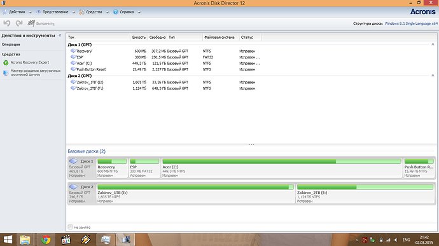
Task: Sort by the Том column header
Action: (98, 38)
